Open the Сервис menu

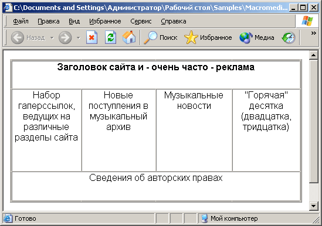pyautogui.click(x=141, y=21)
